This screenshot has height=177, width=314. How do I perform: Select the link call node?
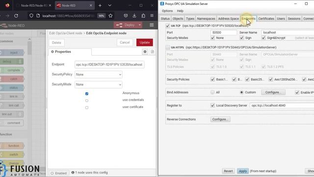(x=12, y=105)
